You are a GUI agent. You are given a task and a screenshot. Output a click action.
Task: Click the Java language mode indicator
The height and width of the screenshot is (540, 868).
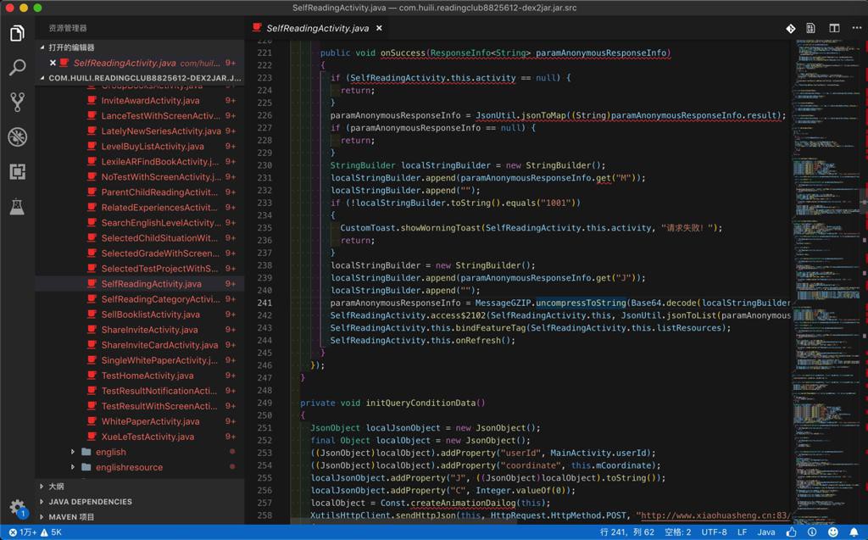pos(765,532)
